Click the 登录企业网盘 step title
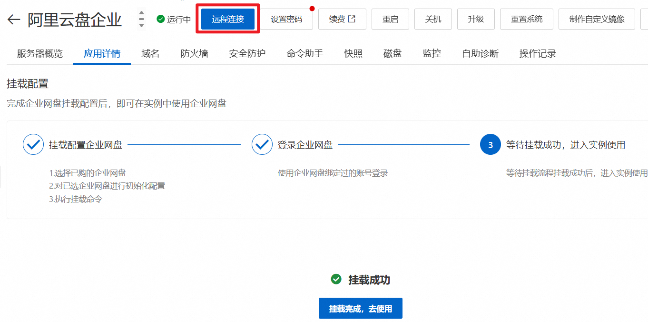The image size is (648, 322). coord(305,145)
